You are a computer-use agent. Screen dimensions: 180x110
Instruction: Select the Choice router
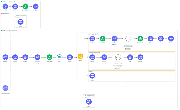(x=80, y=56)
